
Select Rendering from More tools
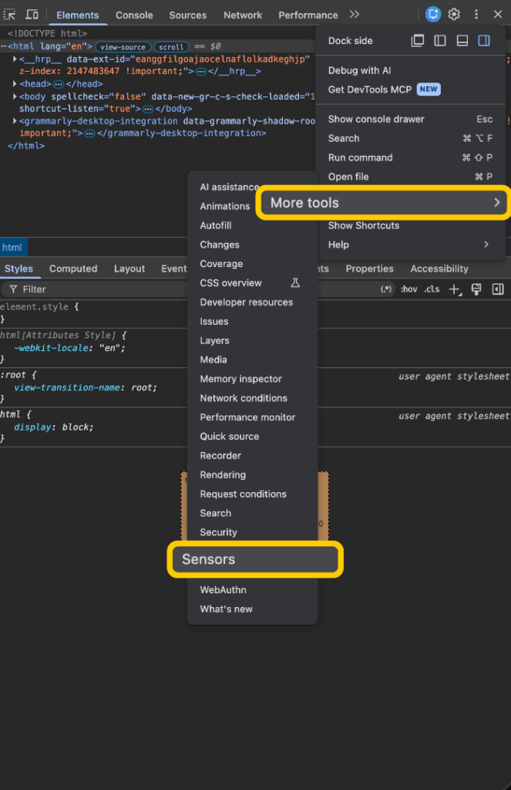[x=252, y=474]
